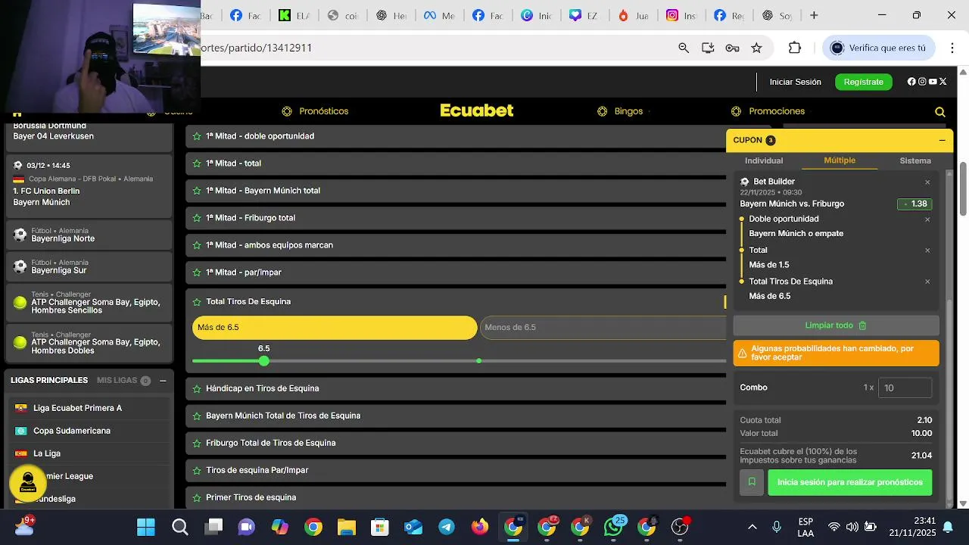
Task: Select Copa Sudamericana league
Action: tap(89, 431)
